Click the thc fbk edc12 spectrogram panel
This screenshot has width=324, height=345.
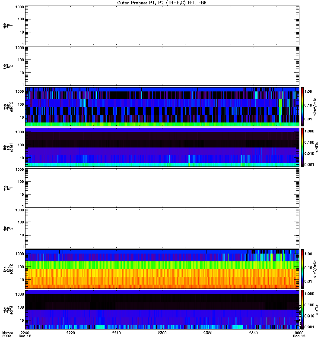(x=162, y=269)
